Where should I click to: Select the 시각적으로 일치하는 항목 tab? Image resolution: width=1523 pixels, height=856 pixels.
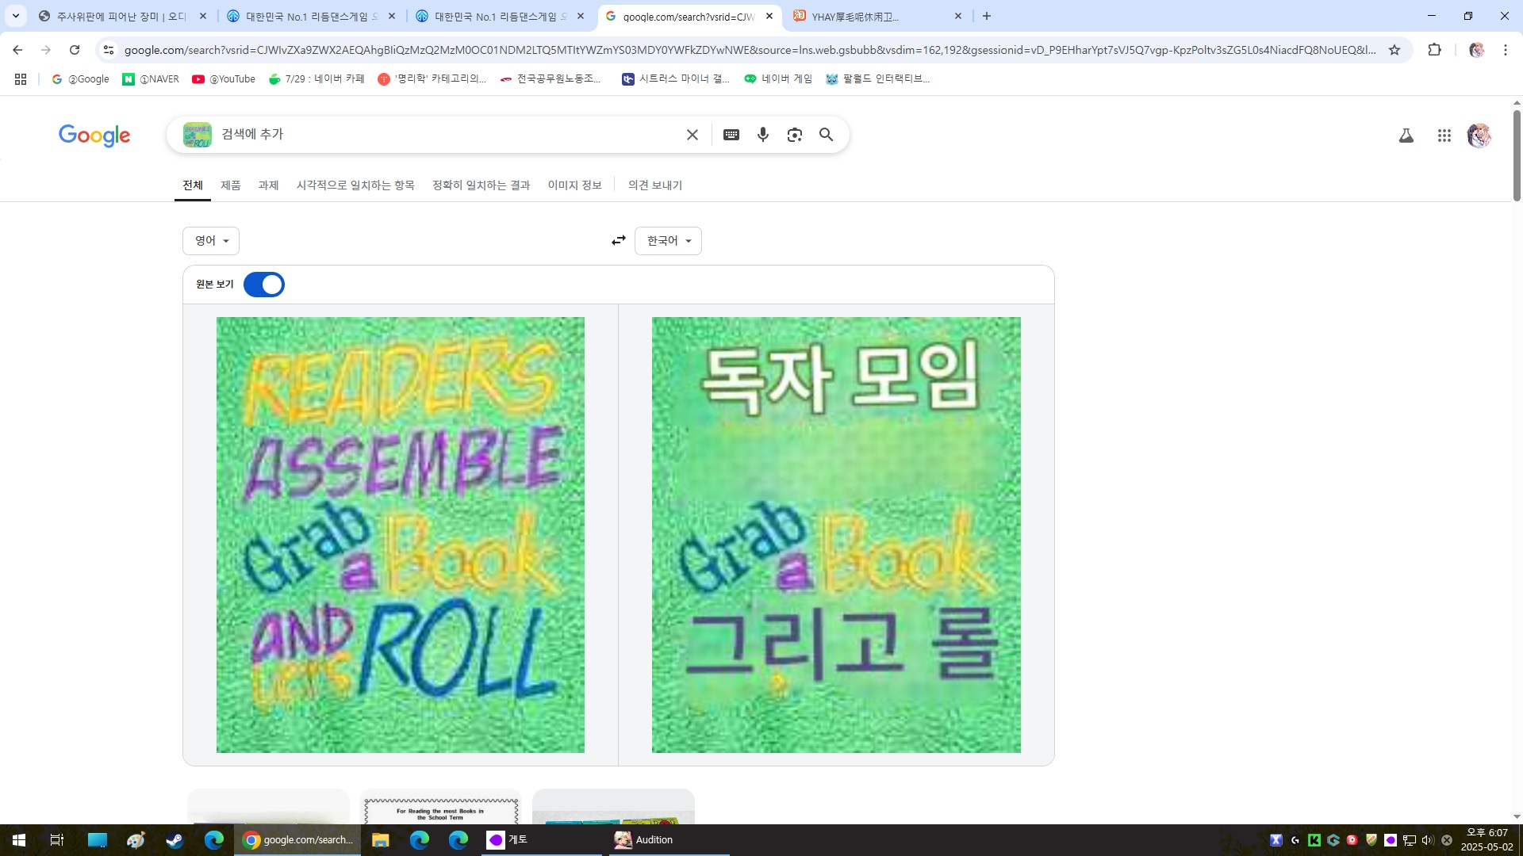[x=355, y=185]
